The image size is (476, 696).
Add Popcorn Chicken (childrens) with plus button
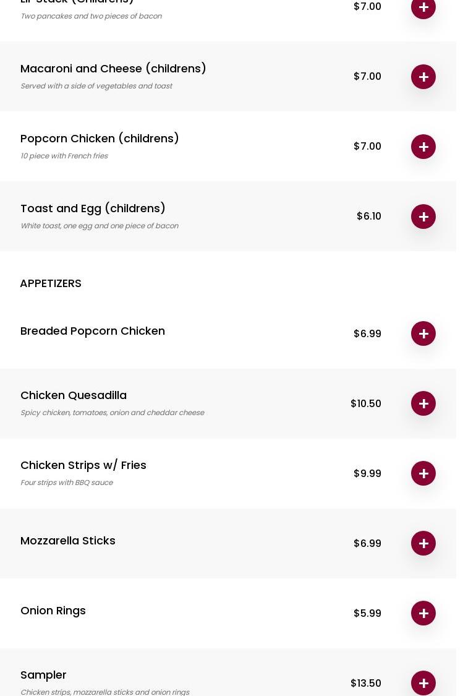tap(423, 147)
